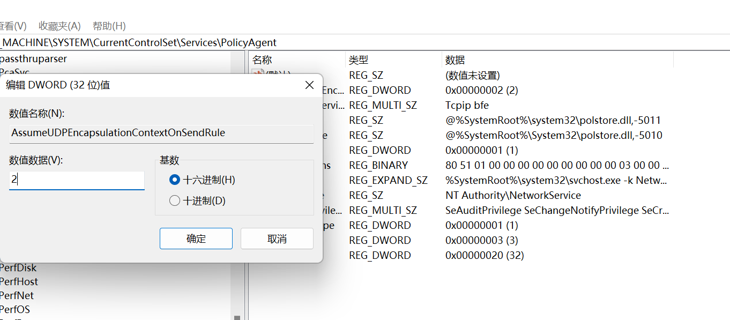Image resolution: width=730 pixels, height=320 pixels.
Task: Click the 确定 button in dialog
Action: click(196, 239)
